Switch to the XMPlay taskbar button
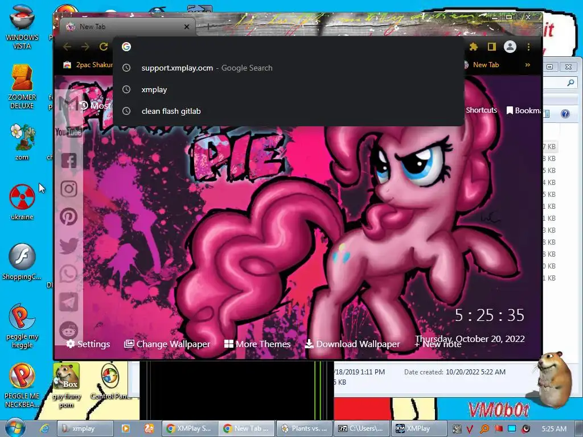Image resolution: width=583 pixels, height=437 pixels. [x=419, y=428]
